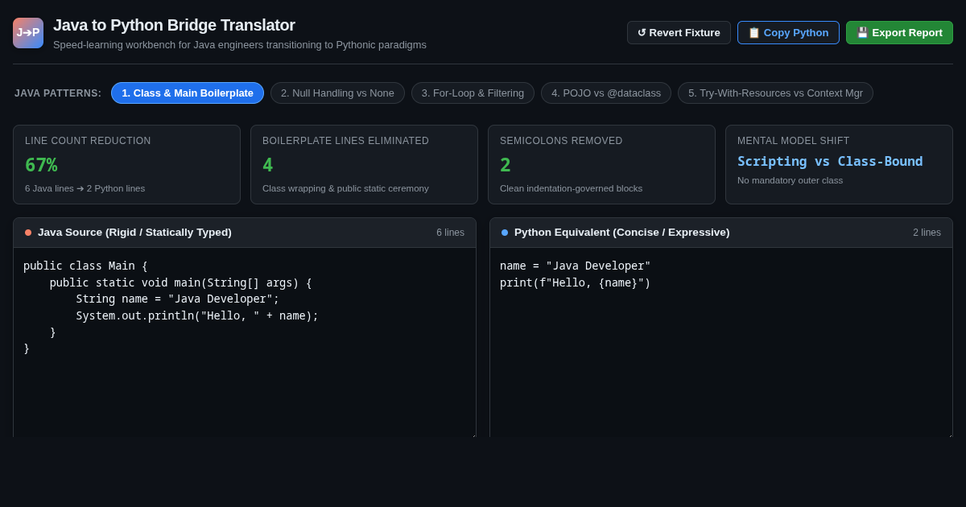The width and height of the screenshot is (966, 507).
Task: Click the '6 lines' counter
Action: 450,233
